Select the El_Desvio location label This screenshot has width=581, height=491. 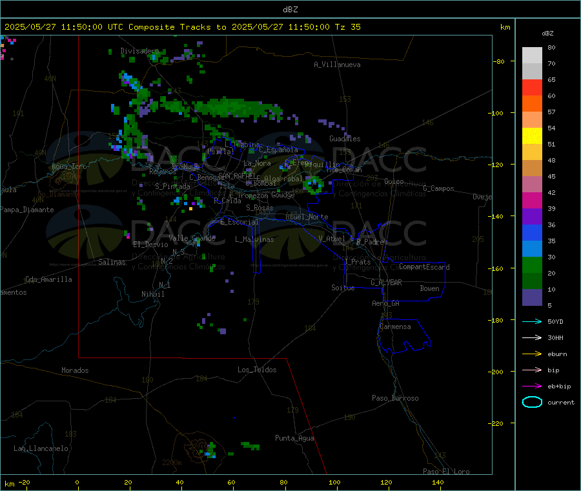tap(150, 245)
